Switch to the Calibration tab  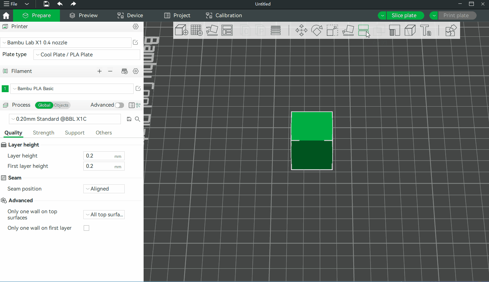point(224,15)
